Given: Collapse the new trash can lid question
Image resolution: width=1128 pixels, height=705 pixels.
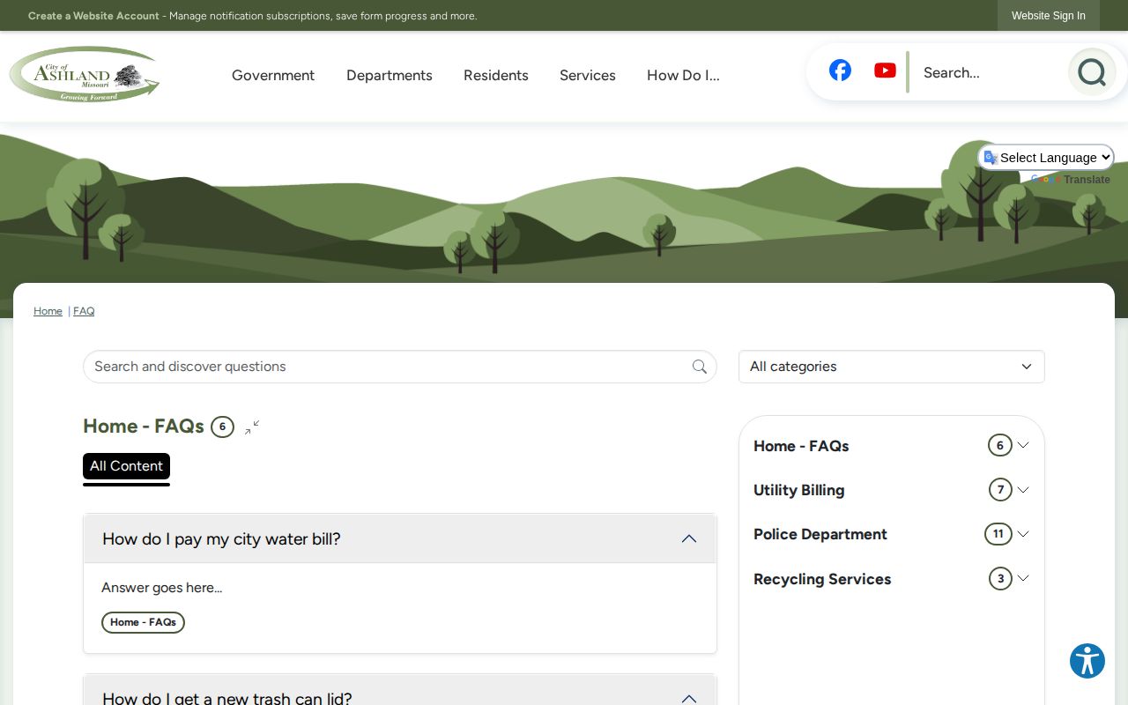Looking at the screenshot, I should click(x=400, y=694).
